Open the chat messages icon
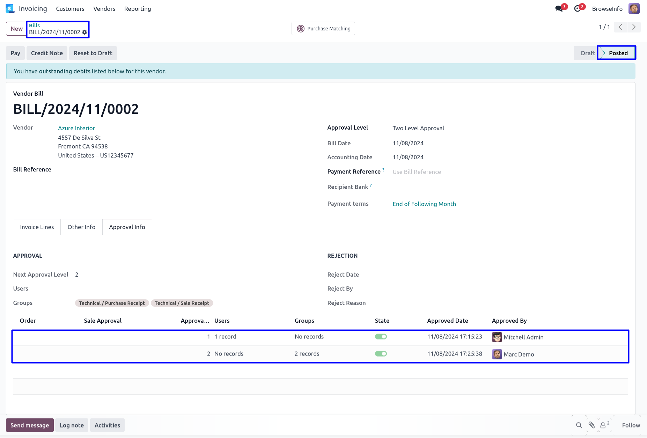Image resolution: width=647 pixels, height=438 pixels. 559,9
